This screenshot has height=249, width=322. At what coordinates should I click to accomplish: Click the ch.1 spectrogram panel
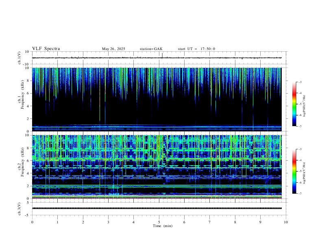click(157, 99)
